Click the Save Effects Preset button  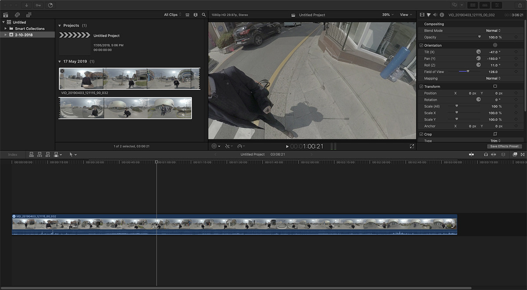click(x=505, y=146)
